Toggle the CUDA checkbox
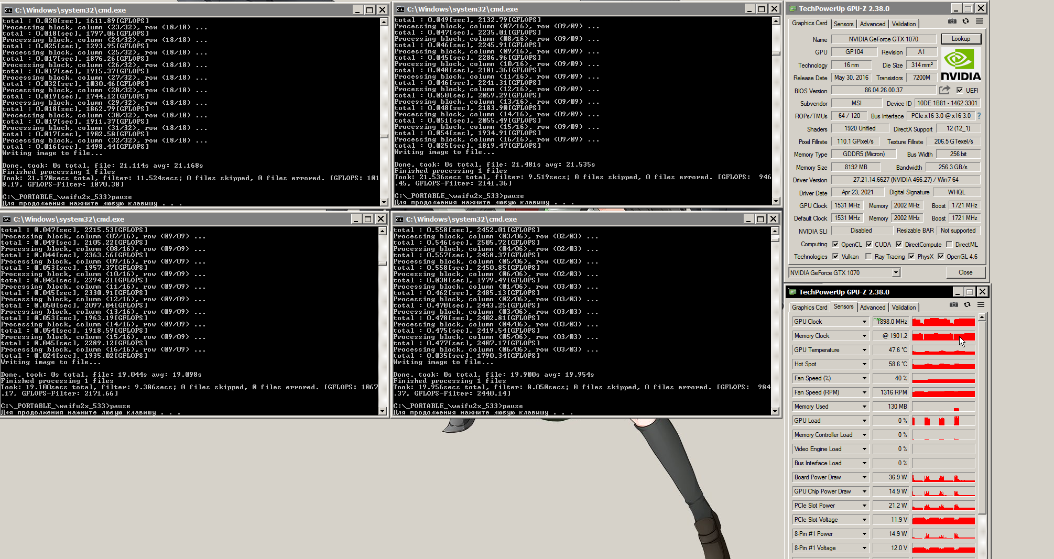Image resolution: width=1054 pixels, height=559 pixels. [868, 244]
